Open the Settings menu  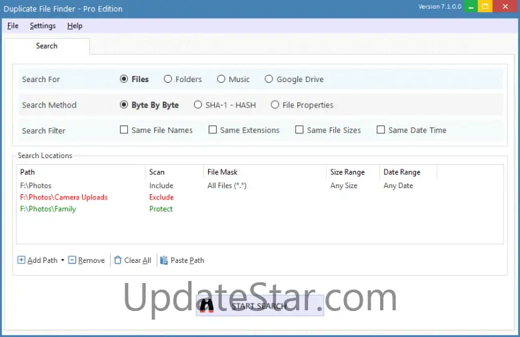pyautogui.click(x=43, y=26)
